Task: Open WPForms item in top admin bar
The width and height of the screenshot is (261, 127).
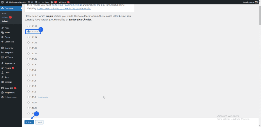Action: (64, 2)
